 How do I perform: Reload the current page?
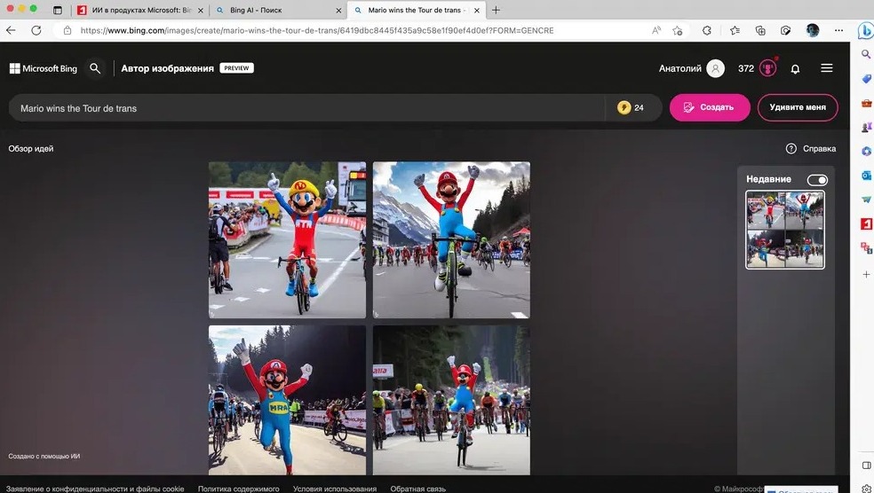pyautogui.click(x=36, y=30)
